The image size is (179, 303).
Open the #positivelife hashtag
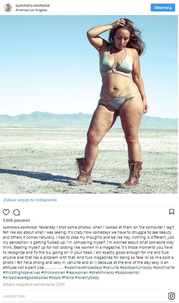(x=164, y=267)
